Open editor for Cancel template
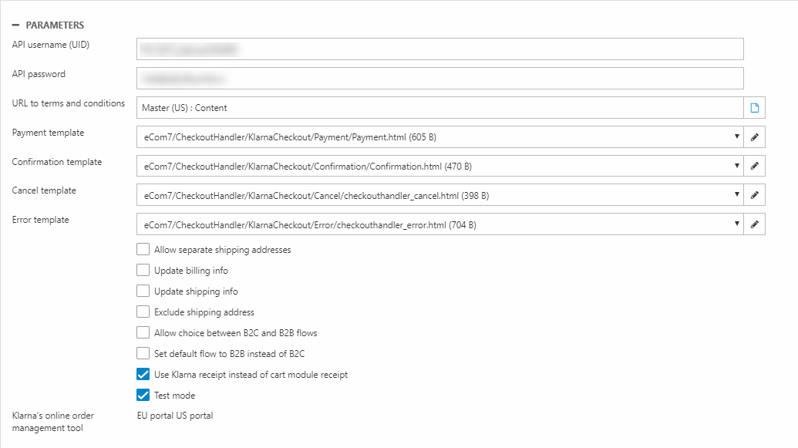 click(x=755, y=195)
